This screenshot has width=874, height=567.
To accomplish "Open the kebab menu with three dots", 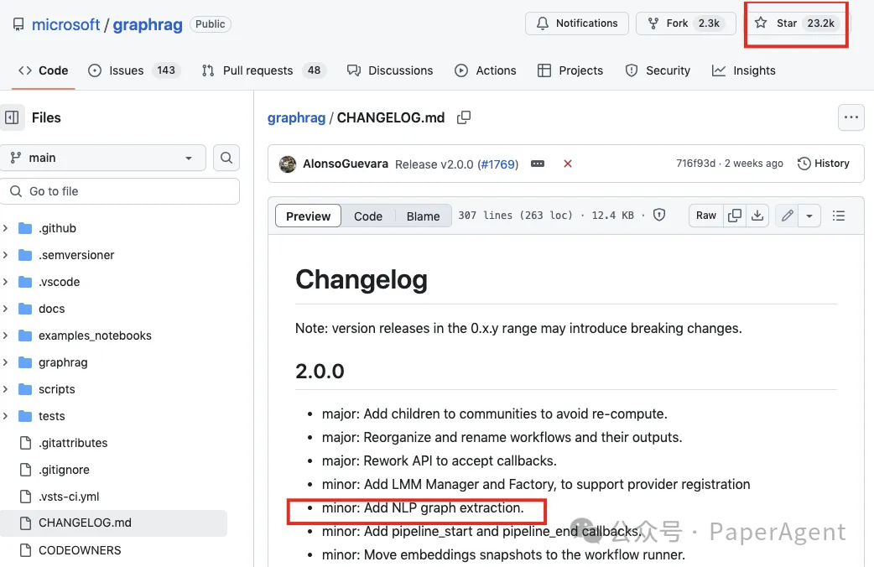I will click(851, 117).
